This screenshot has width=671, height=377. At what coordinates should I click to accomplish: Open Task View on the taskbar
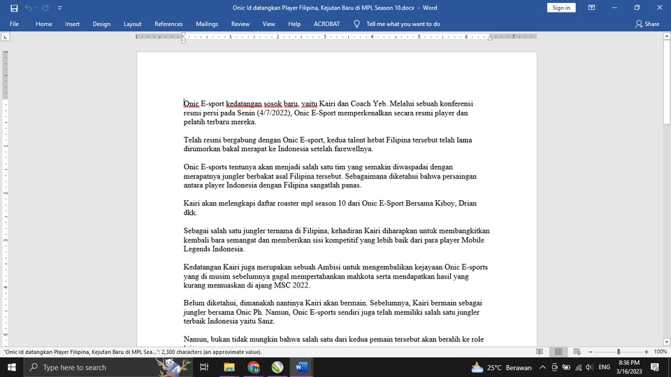coord(204,367)
